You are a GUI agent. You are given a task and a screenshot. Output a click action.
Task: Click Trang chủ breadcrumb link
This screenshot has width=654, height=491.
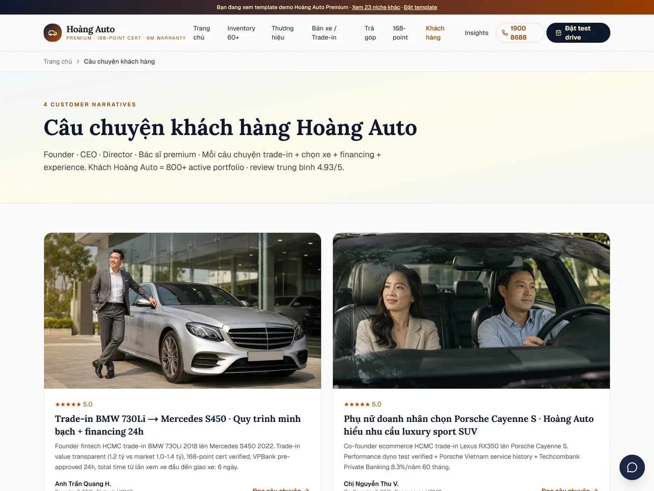tap(58, 61)
